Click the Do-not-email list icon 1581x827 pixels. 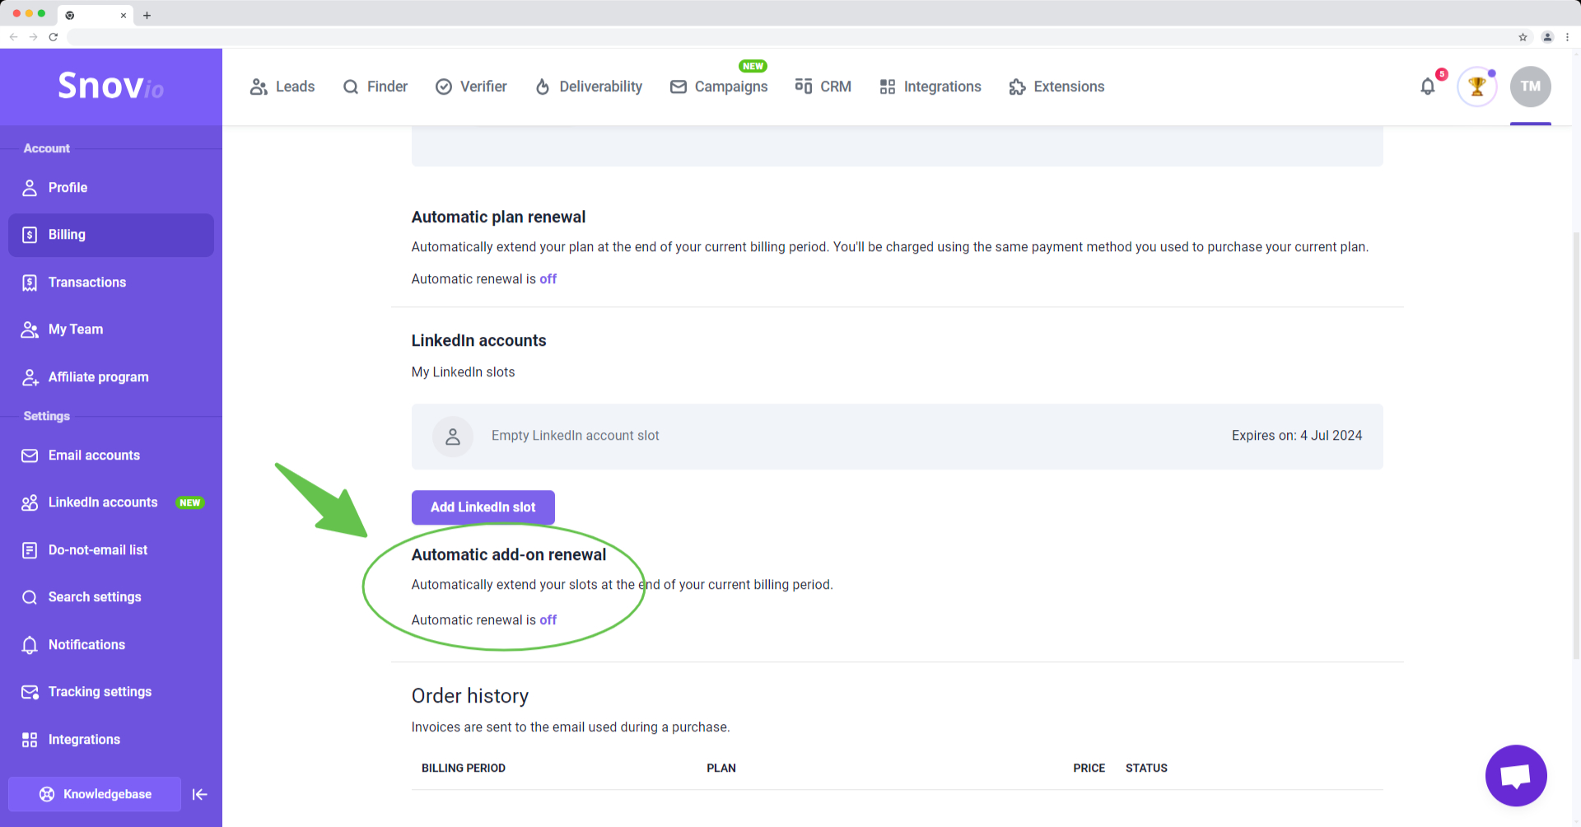pos(30,550)
